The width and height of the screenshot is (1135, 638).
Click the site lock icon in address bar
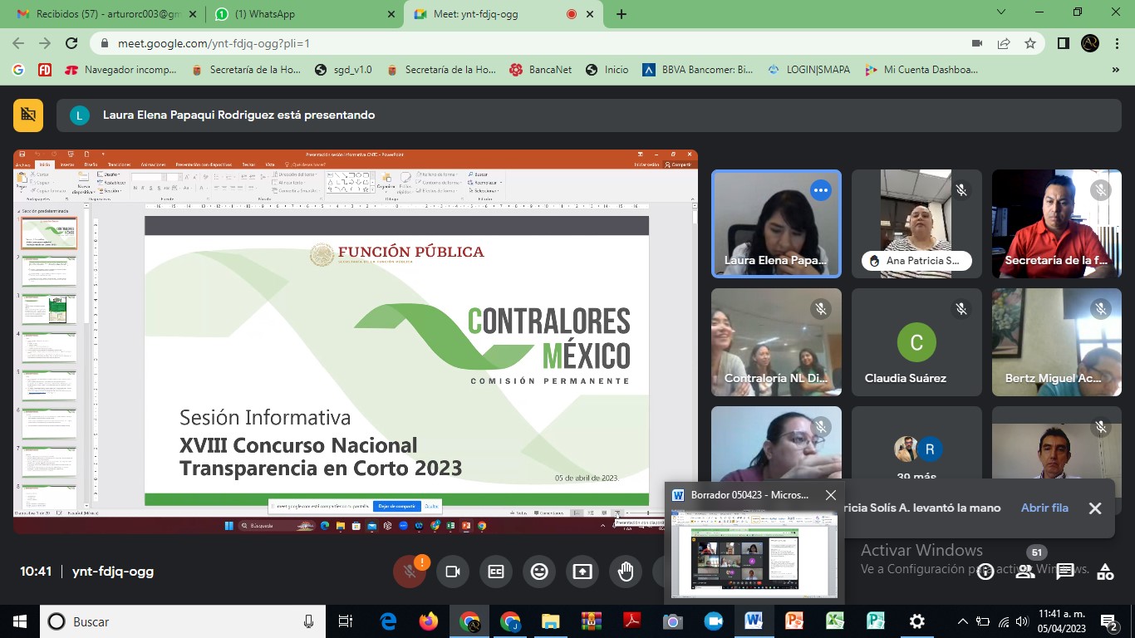(105, 43)
